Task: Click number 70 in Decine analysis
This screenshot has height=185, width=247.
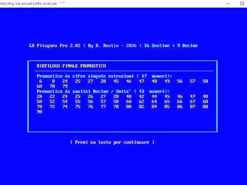Action: tap(40, 107)
